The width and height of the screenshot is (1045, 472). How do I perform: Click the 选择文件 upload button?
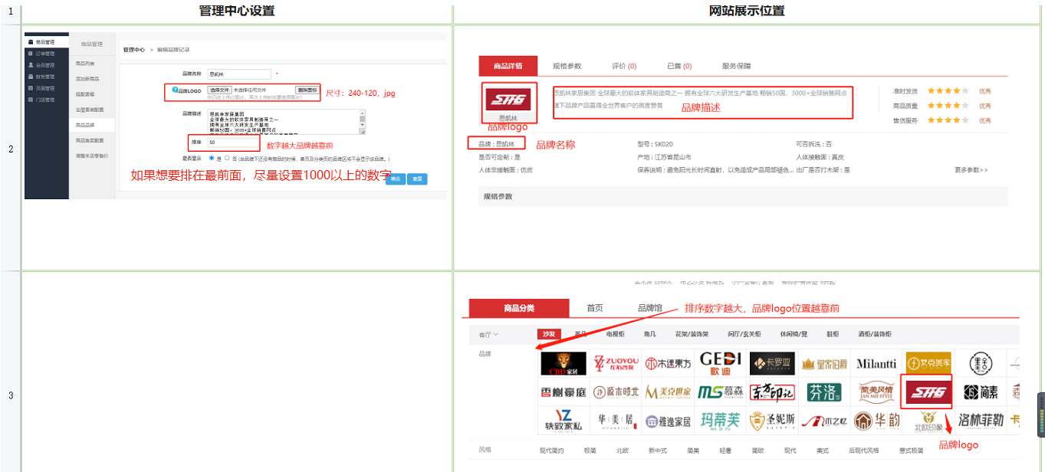pyautogui.click(x=219, y=90)
